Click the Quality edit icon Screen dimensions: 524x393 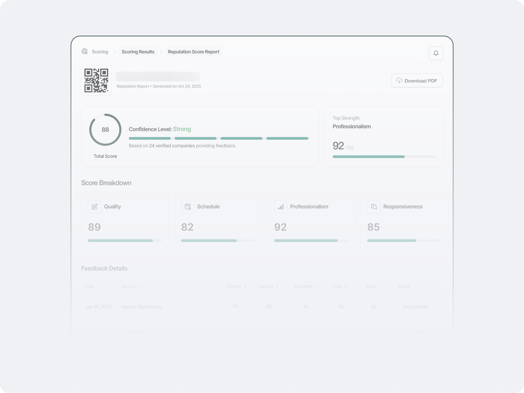pyautogui.click(x=95, y=207)
